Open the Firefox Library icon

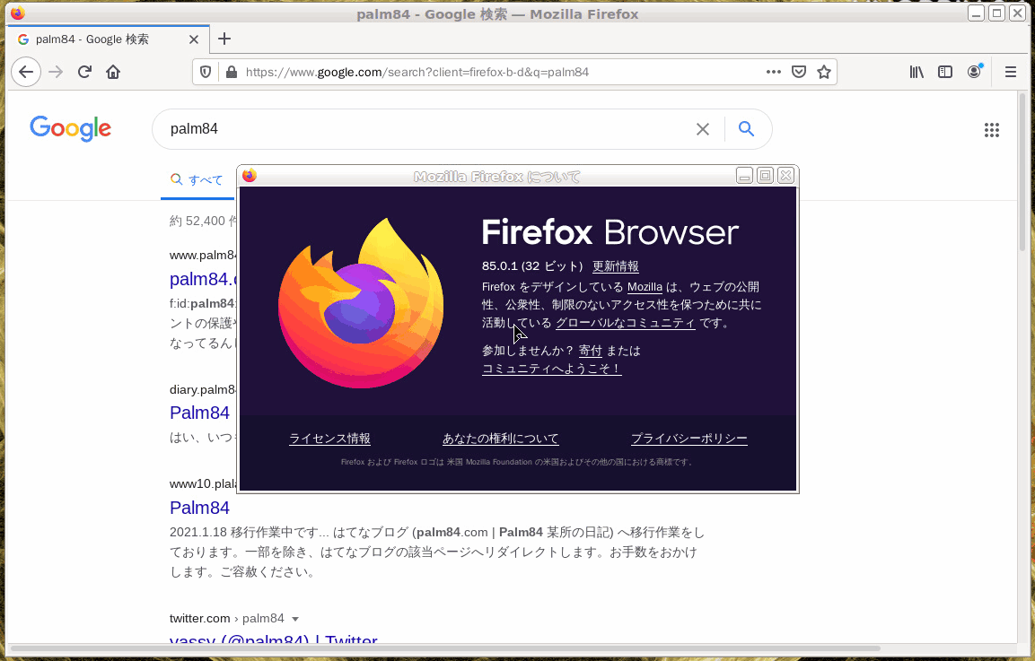(917, 72)
